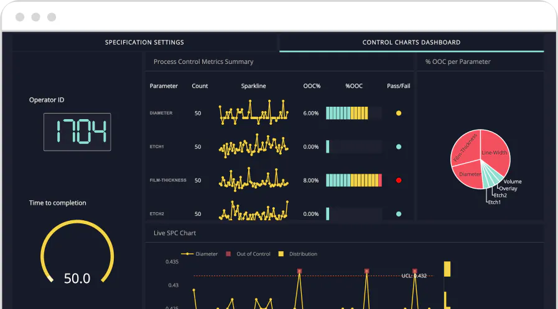The image size is (558, 309).
Task: Click the Etch1 pie label
Action: coord(494,202)
